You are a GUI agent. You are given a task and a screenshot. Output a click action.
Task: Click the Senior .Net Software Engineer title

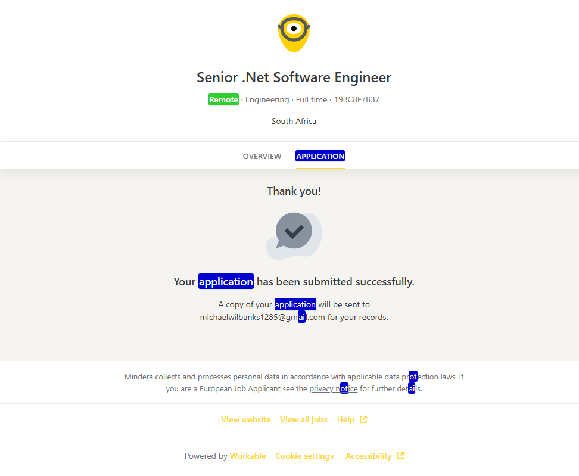[294, 77]
